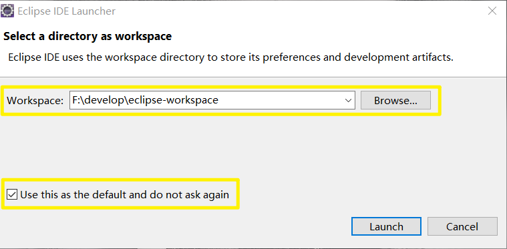Image resolution: width=507 pixels, height=249 pixels.
Task: Click the workspace directory description sentence
Action: click(x=231, y=57)
